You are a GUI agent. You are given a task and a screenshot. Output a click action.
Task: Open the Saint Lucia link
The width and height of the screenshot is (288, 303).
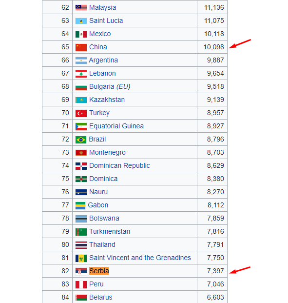pyautogui.click(x=106, y=20)
